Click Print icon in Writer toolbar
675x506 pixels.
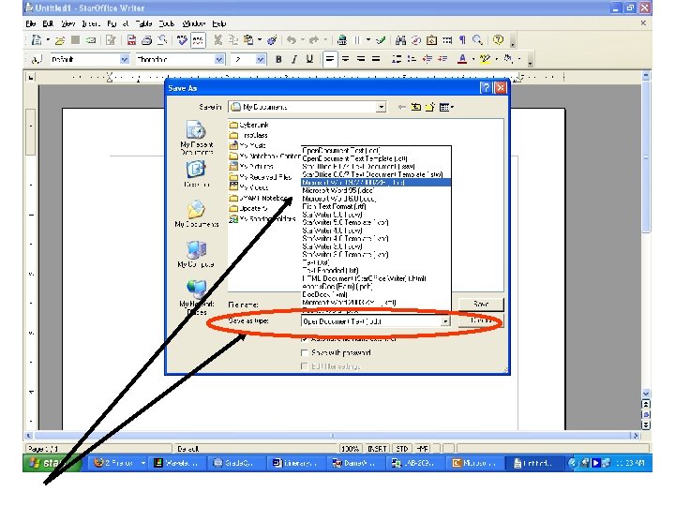[x=147, y=40]
